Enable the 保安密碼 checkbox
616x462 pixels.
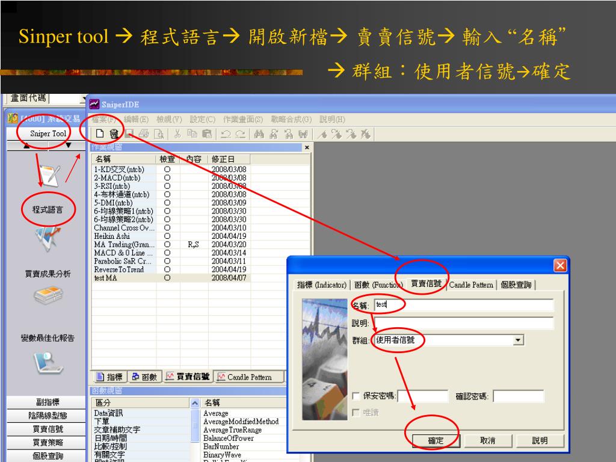(356, 396)
